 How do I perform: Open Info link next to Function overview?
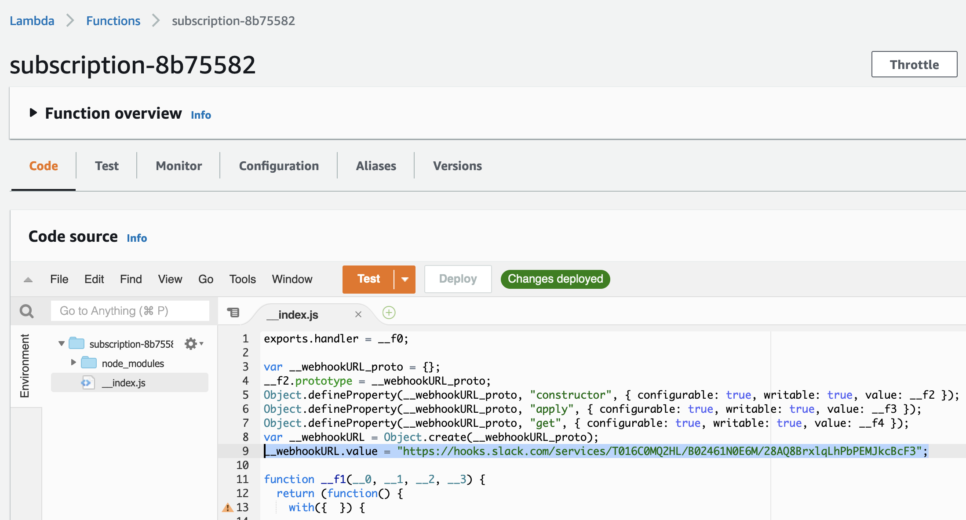coord(201,115)
